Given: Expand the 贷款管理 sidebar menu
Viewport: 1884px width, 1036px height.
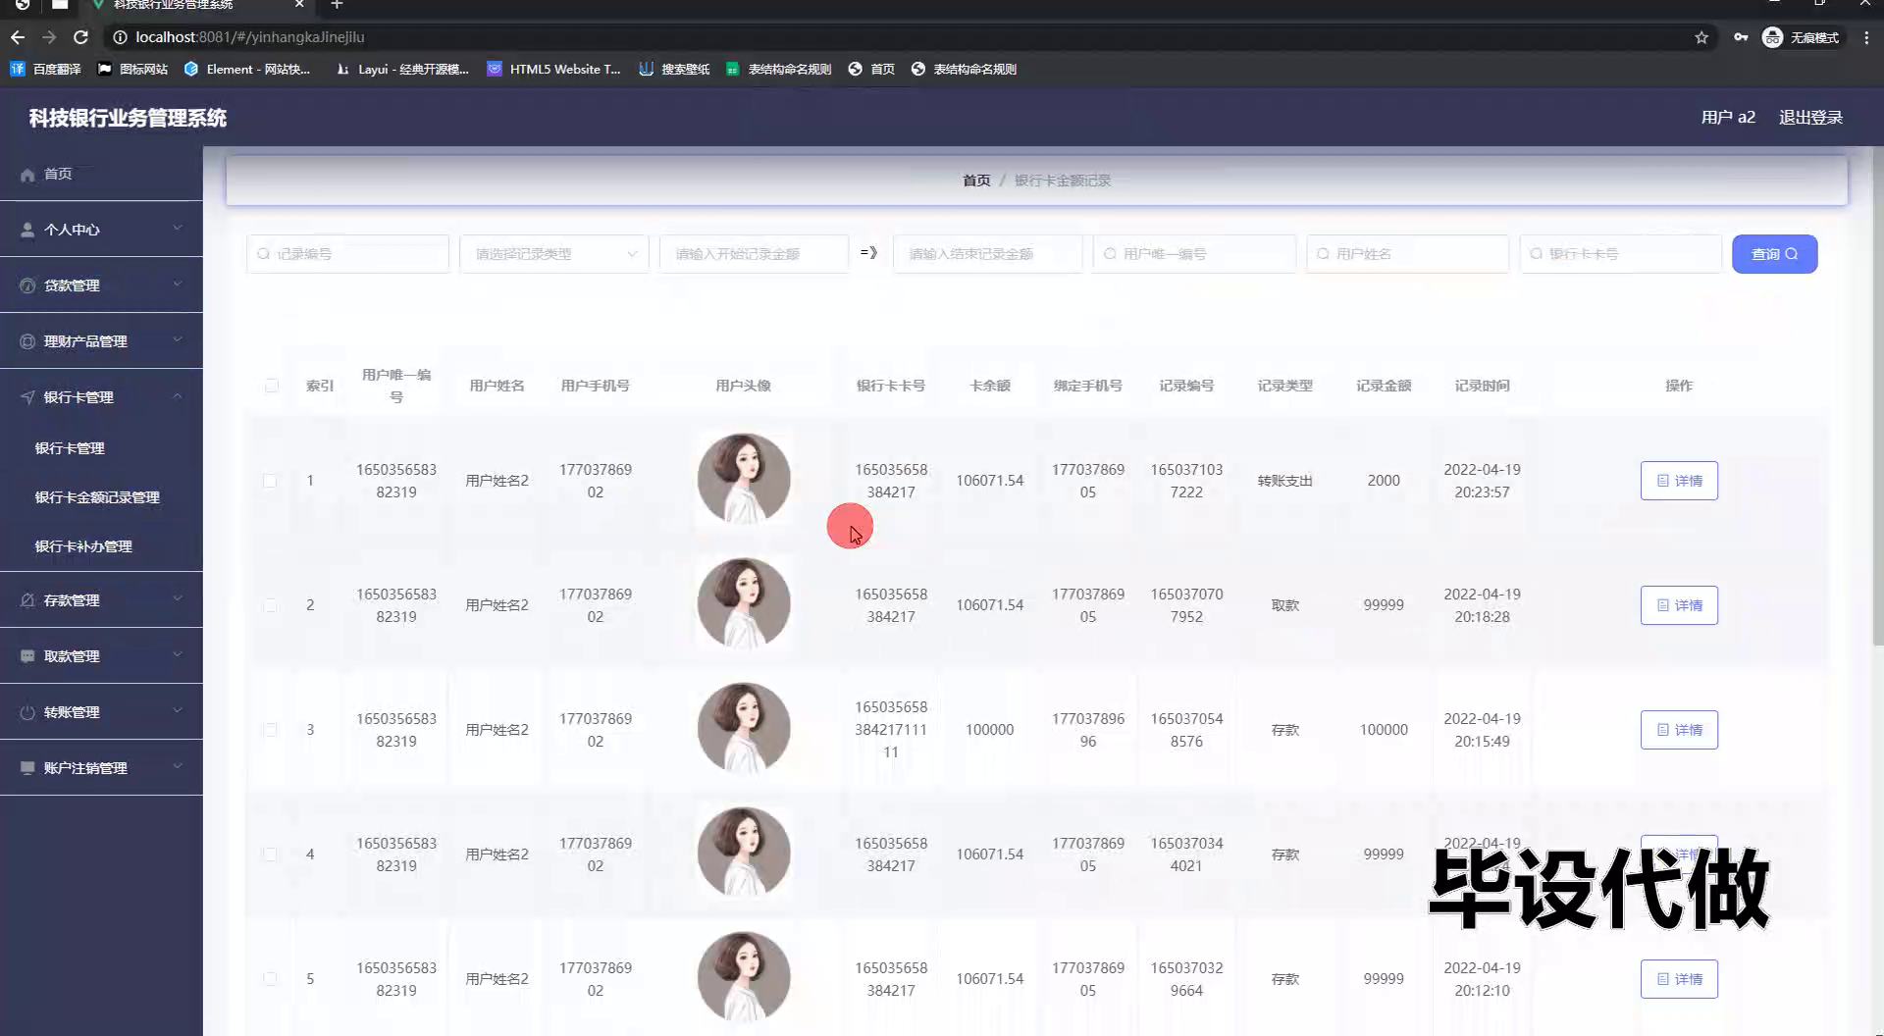Looking at the screenshot, I should pos(101,285).
